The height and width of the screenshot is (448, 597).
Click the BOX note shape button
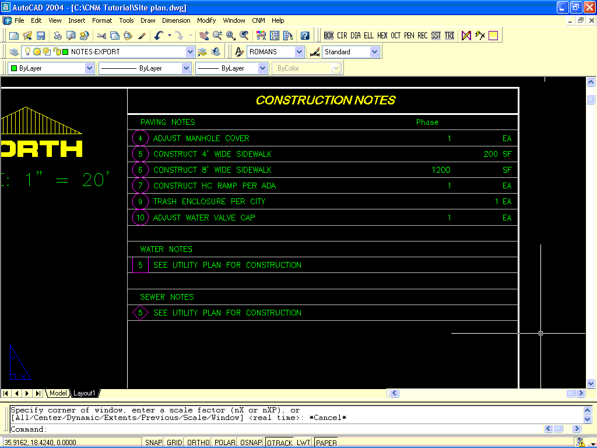coord(329,36)
